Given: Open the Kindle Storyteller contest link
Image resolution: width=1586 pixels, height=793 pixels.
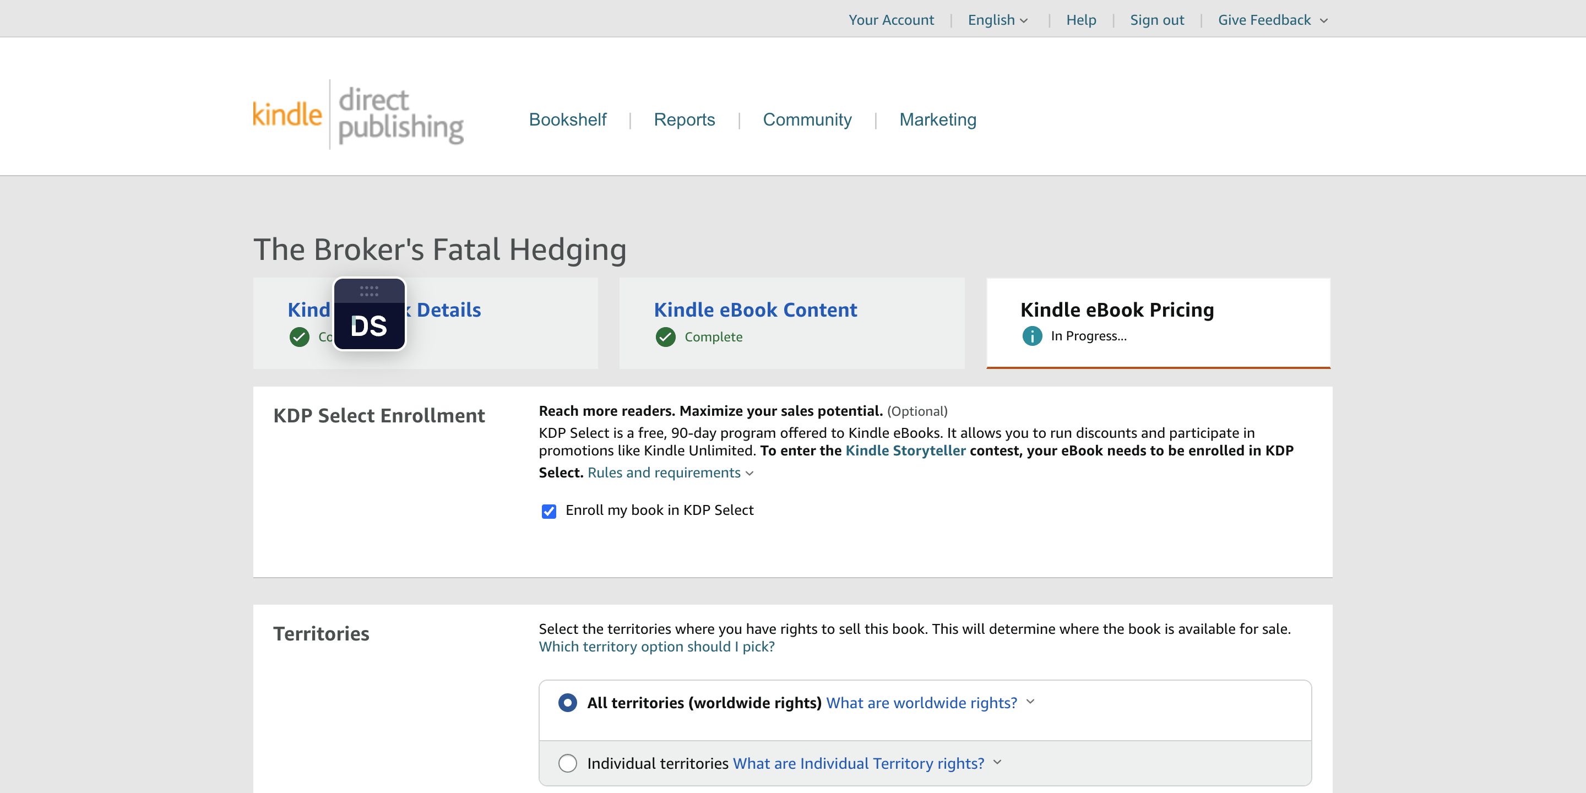Looking at the screenshot, I should pyautogui.click(x=906, y=450).
